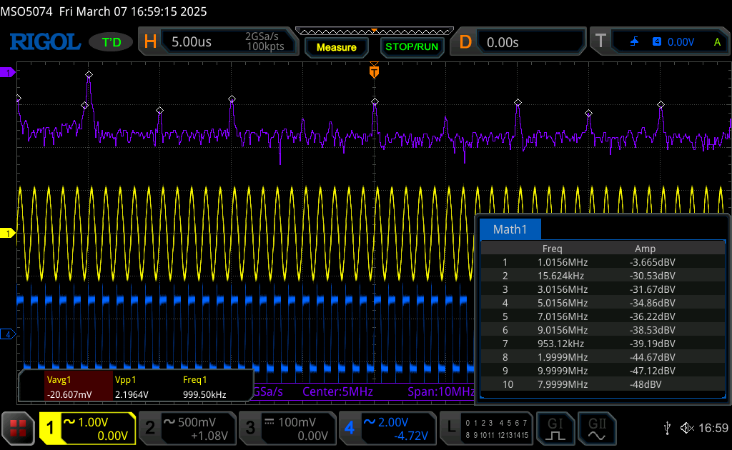Screen dimensions: 732x450
Task: Click the RIGOL logo
Action: [x=45, y=42]
